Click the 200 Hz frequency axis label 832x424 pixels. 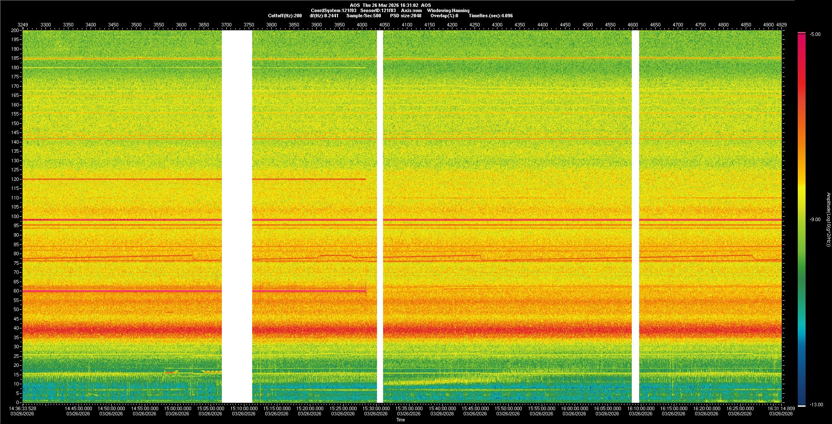pos(15,30)
